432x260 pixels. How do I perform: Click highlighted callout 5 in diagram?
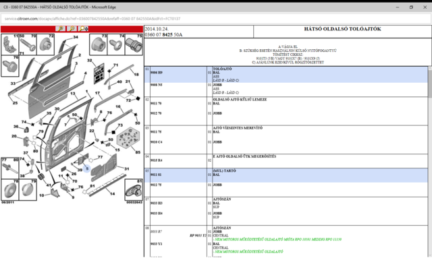click(87, 168)
